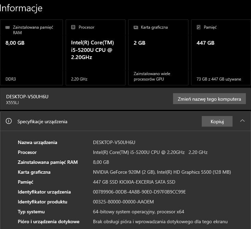Select DESKTOP-V50UH6U above X555LJ
251x229 pixels.
click(x=27, y=97)
